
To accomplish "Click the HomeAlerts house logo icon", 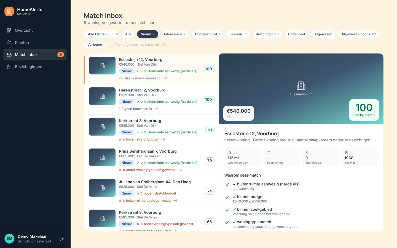I will 9,11.
